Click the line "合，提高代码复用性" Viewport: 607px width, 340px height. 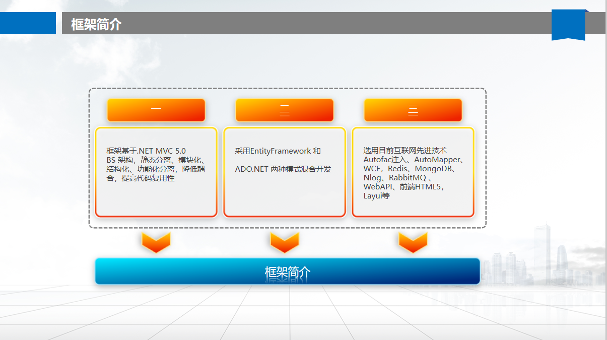141,178
